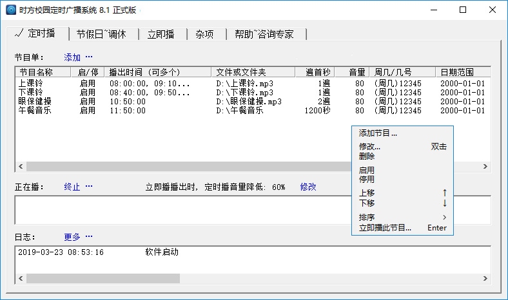Click the 播出时间 column header
This screenshot has width=508, height=300.
pyautogui.click(x=149, y=71)
